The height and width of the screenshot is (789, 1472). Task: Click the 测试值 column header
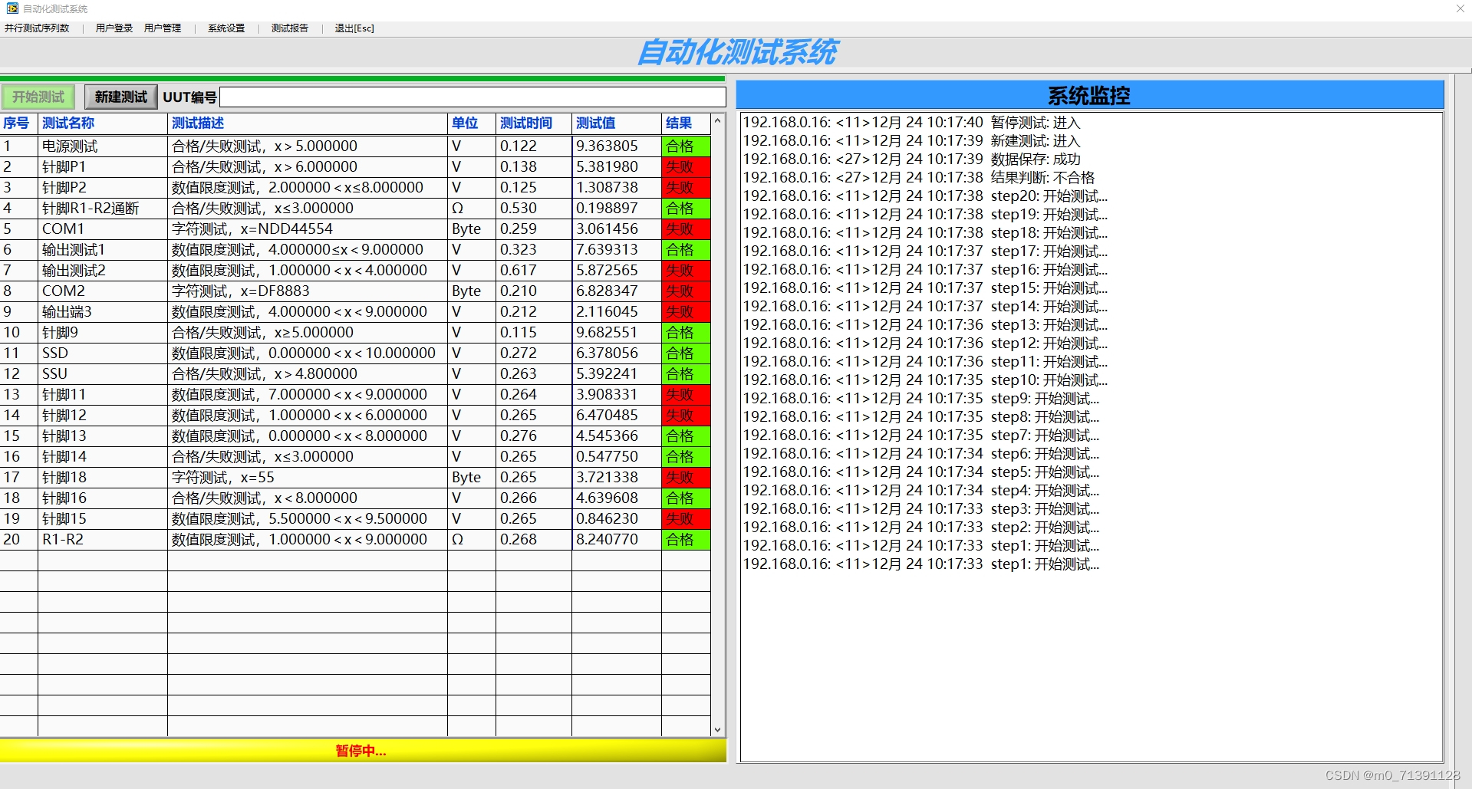tap(617, 123)
